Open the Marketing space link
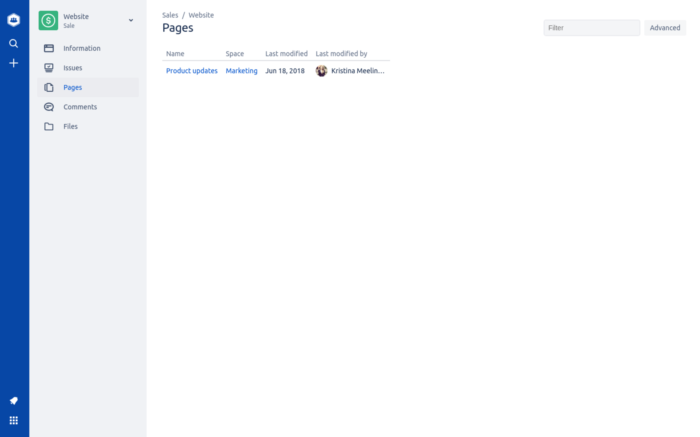This screenshot has width=700, height=437. (241, 71)
